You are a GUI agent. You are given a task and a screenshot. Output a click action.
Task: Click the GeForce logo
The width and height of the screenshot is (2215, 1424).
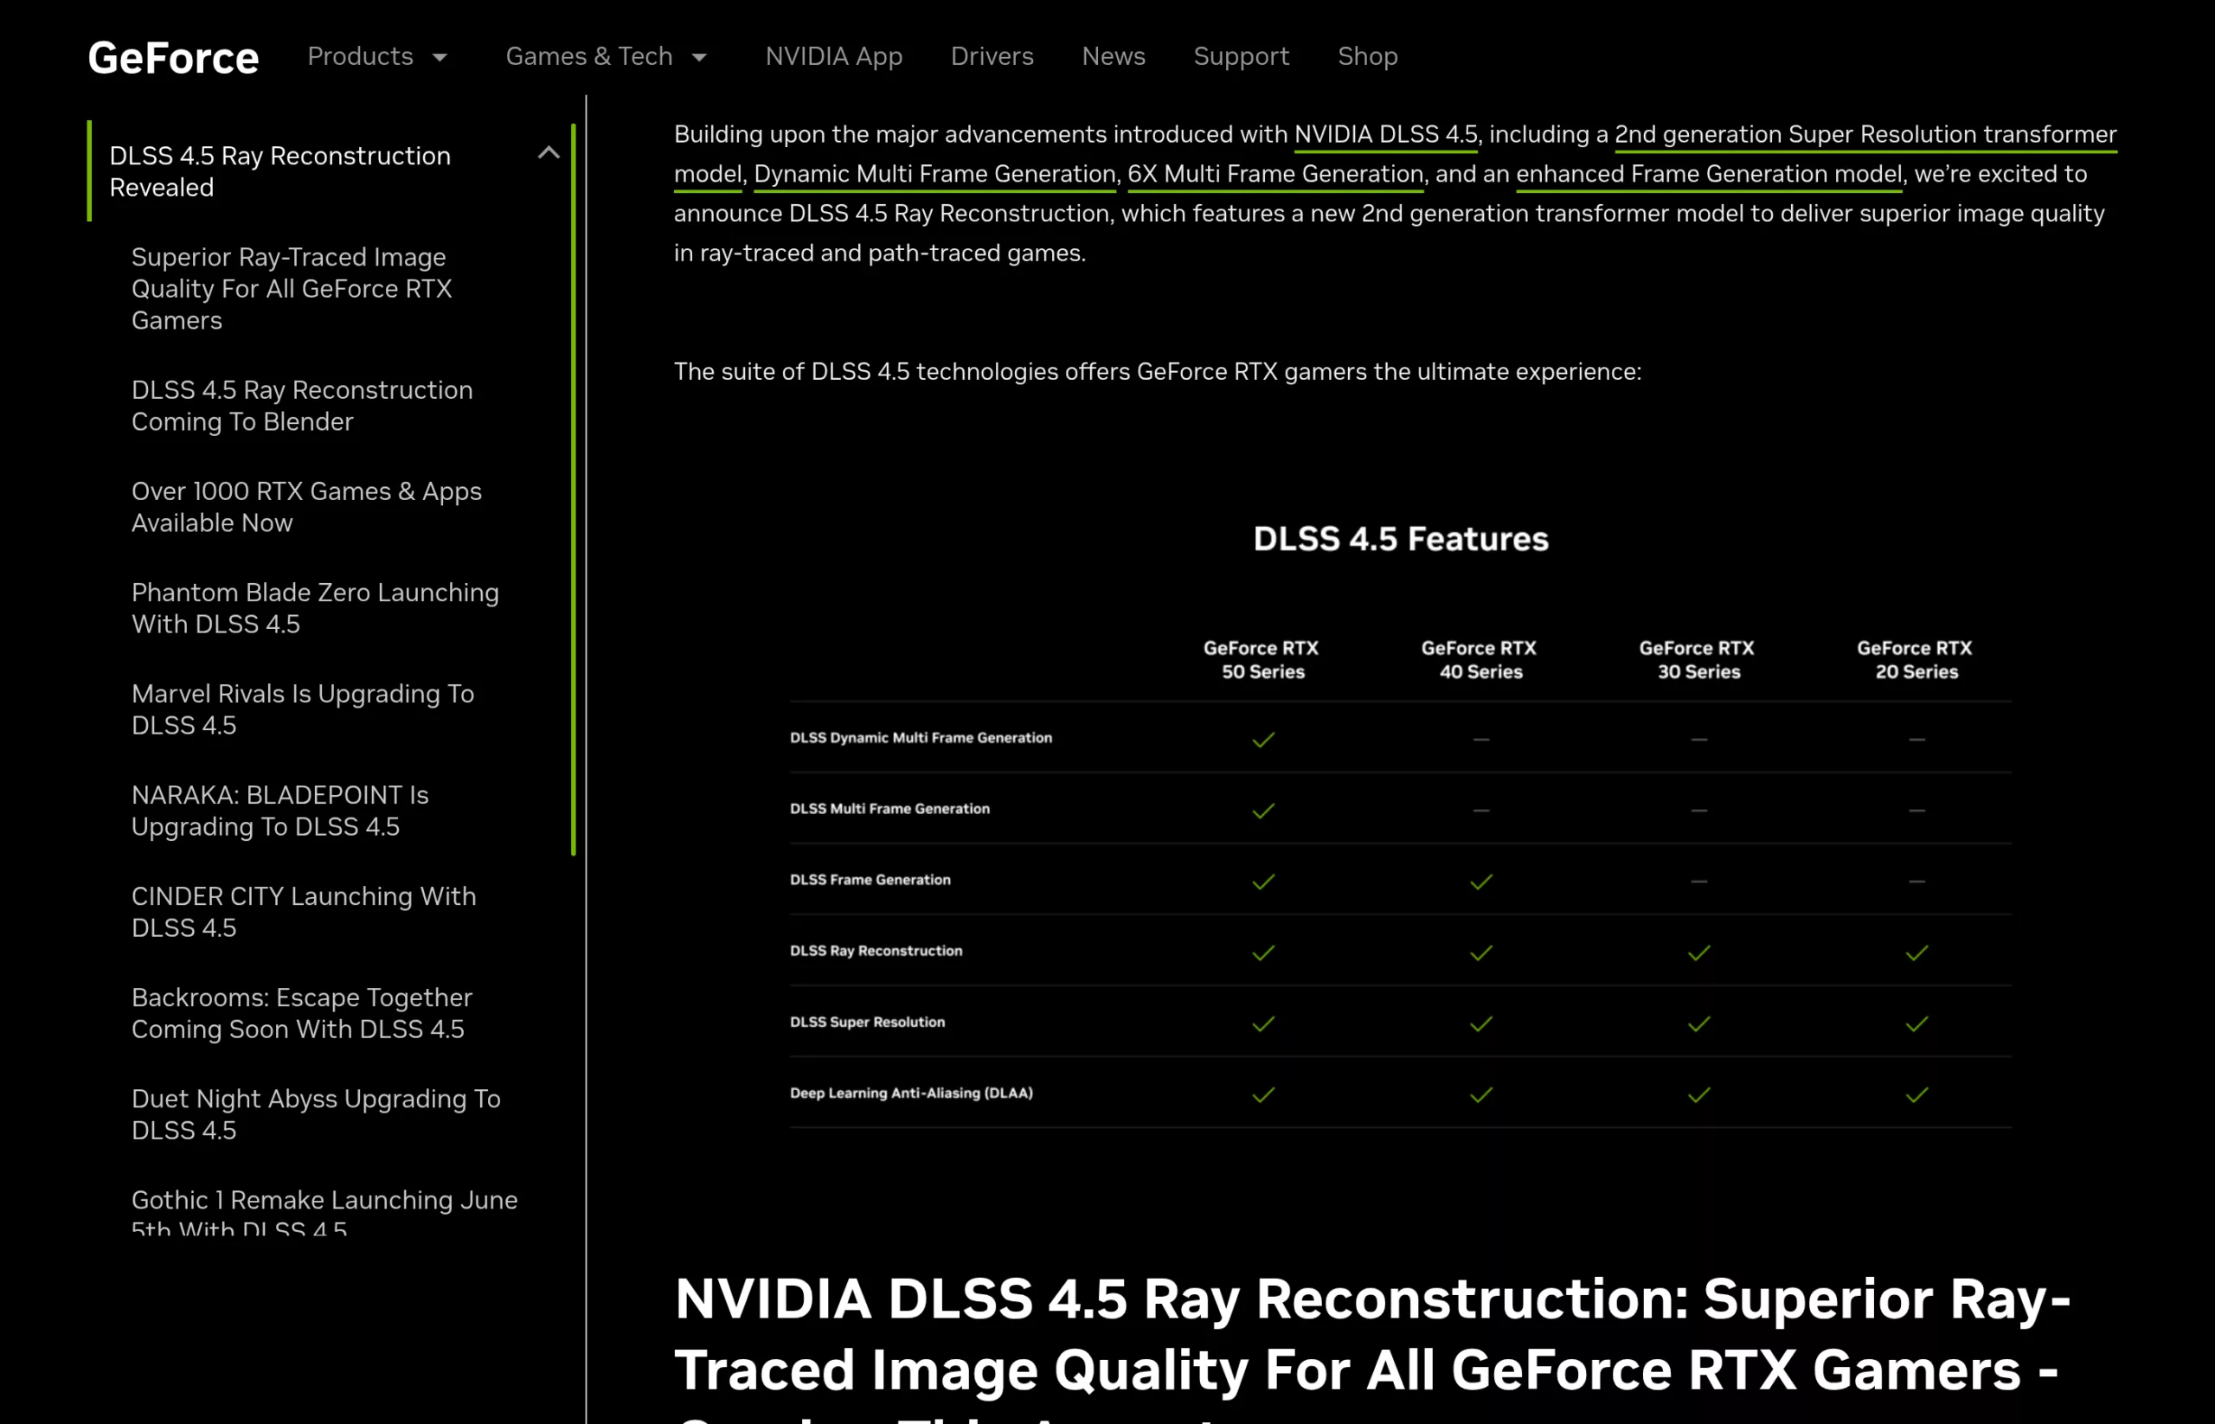[173, 57]
